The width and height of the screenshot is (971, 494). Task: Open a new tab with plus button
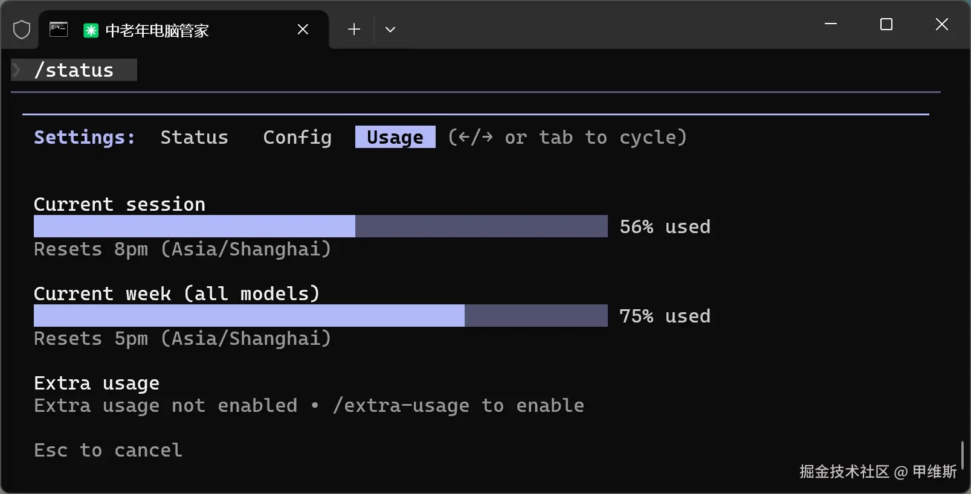[x=354, y=29]
